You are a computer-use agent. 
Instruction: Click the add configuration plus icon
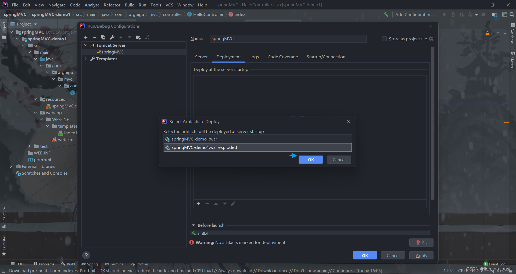pyautogui.click(x=86, y=37)
